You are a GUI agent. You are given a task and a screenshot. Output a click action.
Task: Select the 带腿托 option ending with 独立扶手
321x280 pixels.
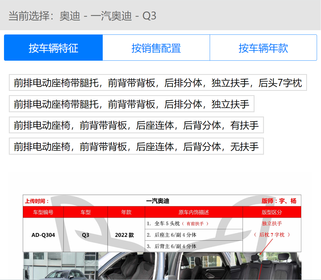(132, 104)
